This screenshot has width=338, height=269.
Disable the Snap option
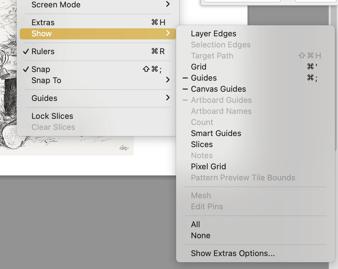[41, 69]
